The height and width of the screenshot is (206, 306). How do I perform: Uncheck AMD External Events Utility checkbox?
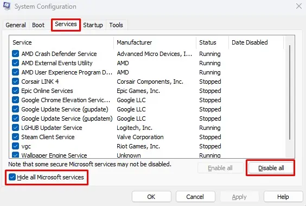click(15, 63)
